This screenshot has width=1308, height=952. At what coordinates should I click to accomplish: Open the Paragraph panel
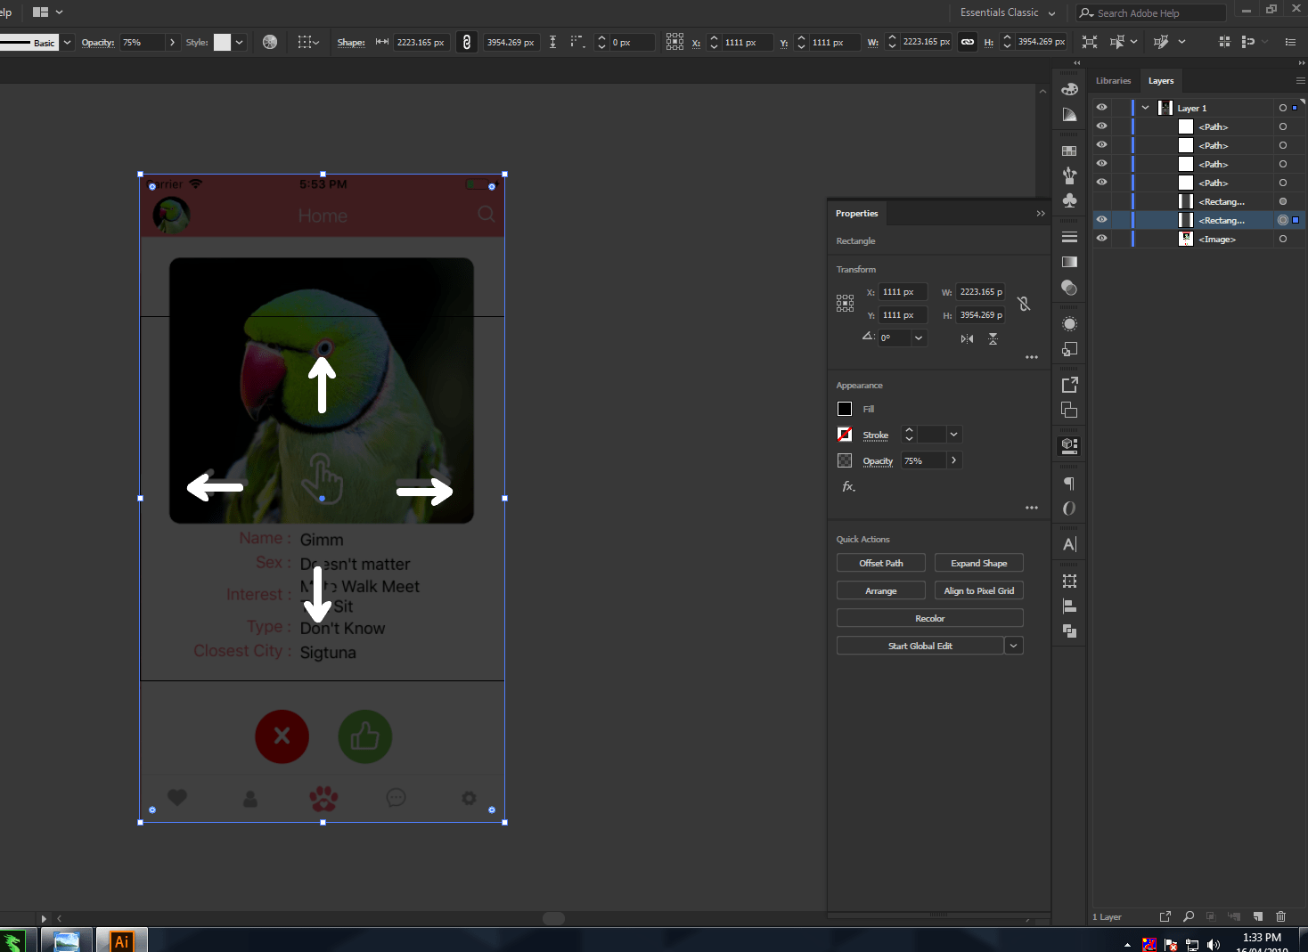pyautogui.click(x=1069, y=484)
